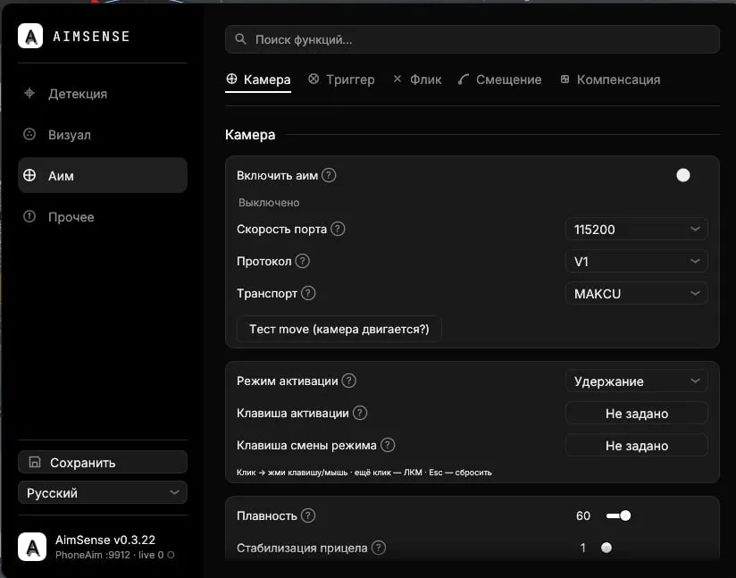Open the Детекция section
736x578 pixels.
103,94
